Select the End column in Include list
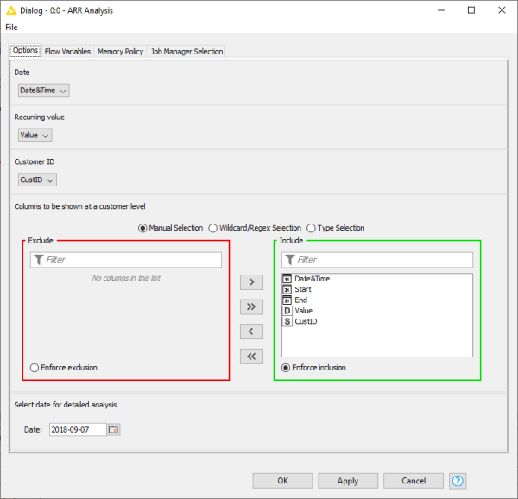This screenshot has height=499, width=518. [377, 300]
